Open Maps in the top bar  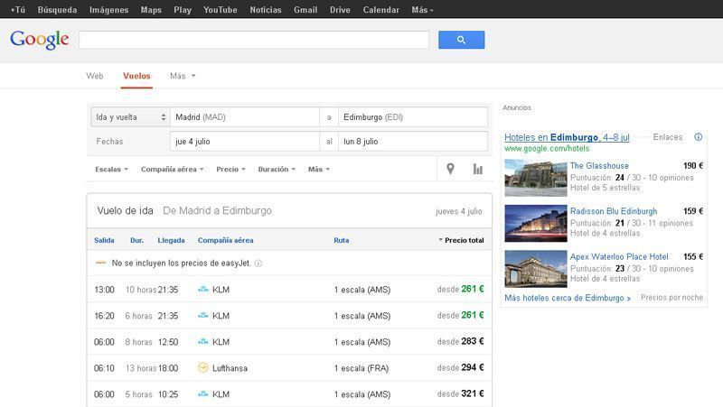click(x=151, y=10)
